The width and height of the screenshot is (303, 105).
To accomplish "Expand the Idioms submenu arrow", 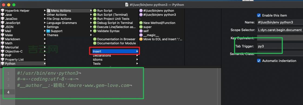I will click(x=137, y=60).
